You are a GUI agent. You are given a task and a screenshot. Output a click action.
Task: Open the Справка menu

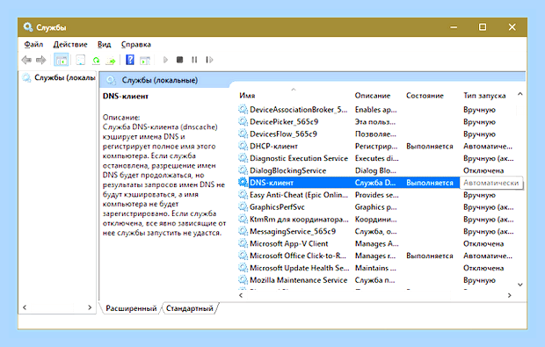point(136,45)
